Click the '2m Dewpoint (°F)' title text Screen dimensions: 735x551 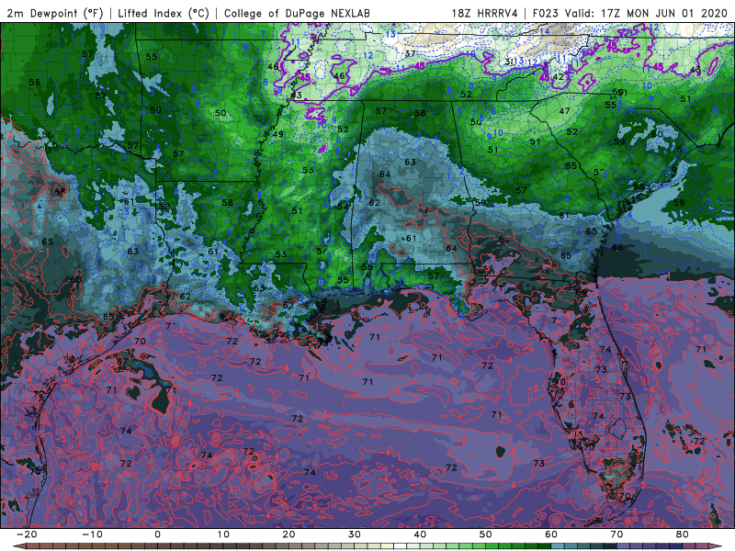(55, 13)
